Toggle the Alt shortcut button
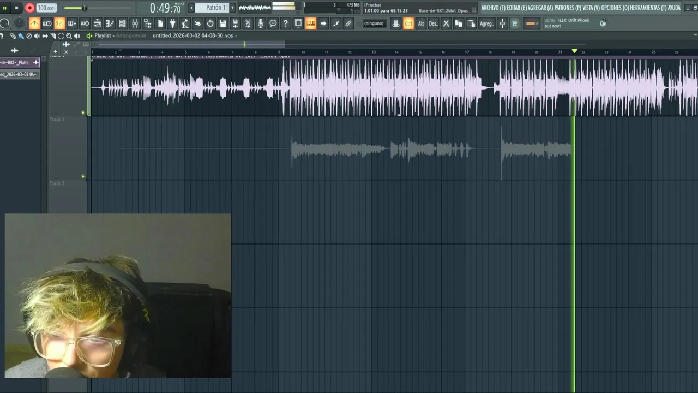Screen dimensions: 698x393 pyautogui.click(x=421, y=23)
